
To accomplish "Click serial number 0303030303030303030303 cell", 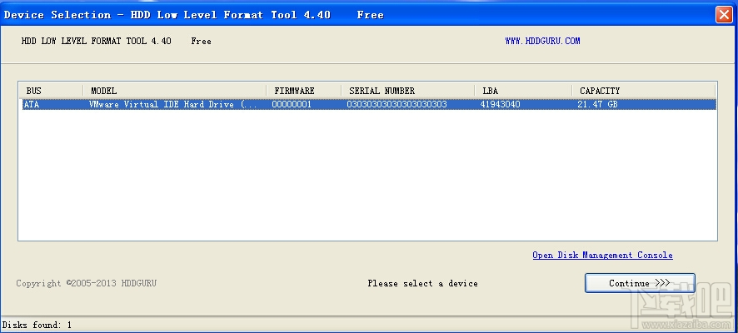I will tap(396, 104).
